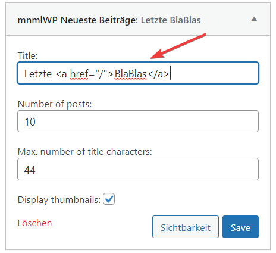The width and height of the screenshot is (276, 253).
Task: Click the Title: label
Action: click(x=27, y=56)
